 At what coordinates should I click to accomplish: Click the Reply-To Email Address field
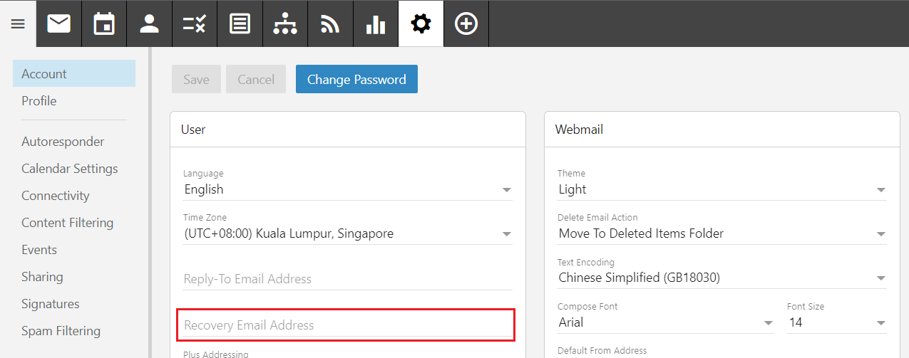tap(347, 279)
